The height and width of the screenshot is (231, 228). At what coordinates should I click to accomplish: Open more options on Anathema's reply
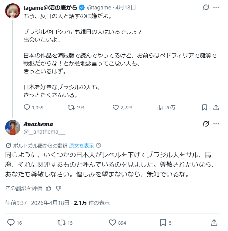216,124
